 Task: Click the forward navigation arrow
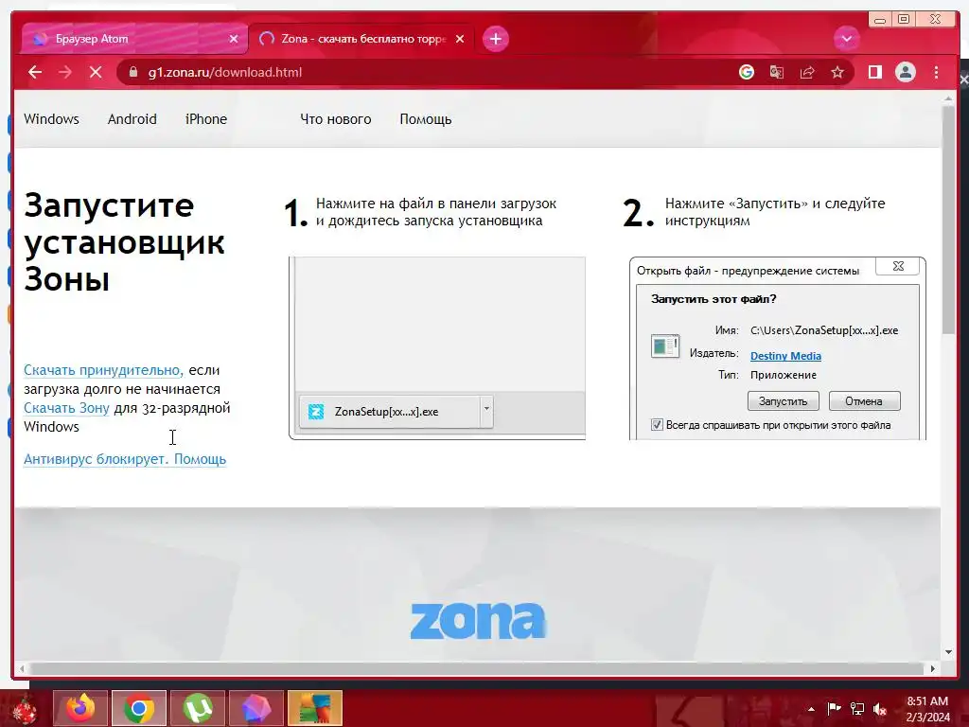65,72
